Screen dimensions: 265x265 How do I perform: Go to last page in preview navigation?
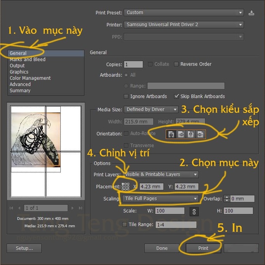click(81, 208)
